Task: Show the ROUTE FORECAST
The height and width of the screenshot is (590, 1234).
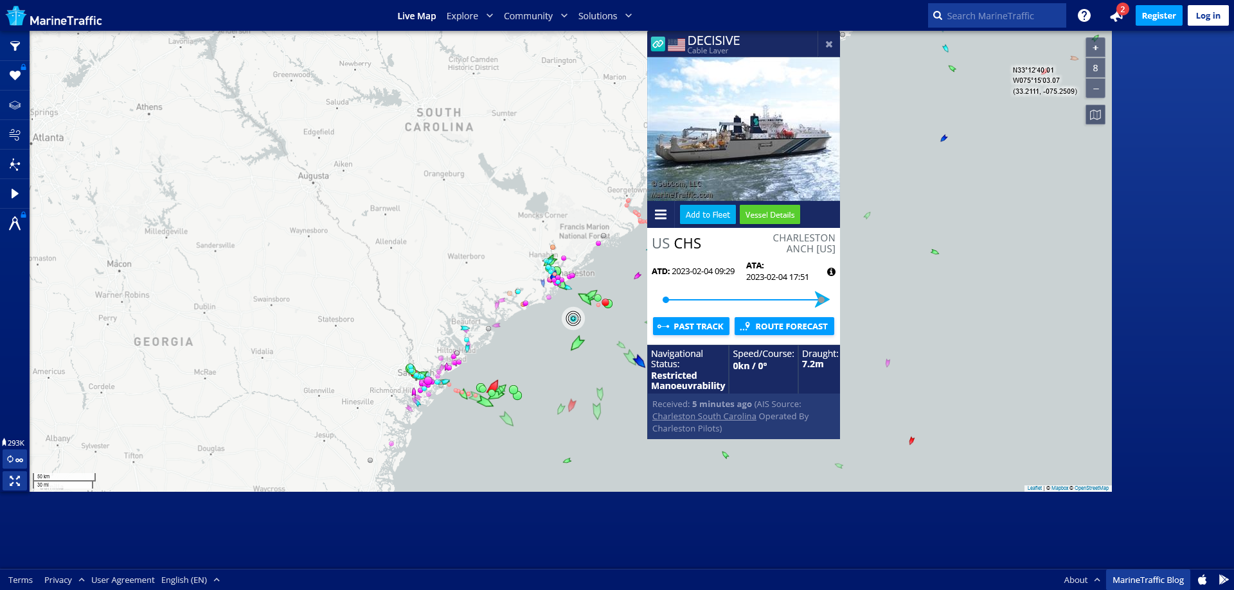Action: coord(784,326)
